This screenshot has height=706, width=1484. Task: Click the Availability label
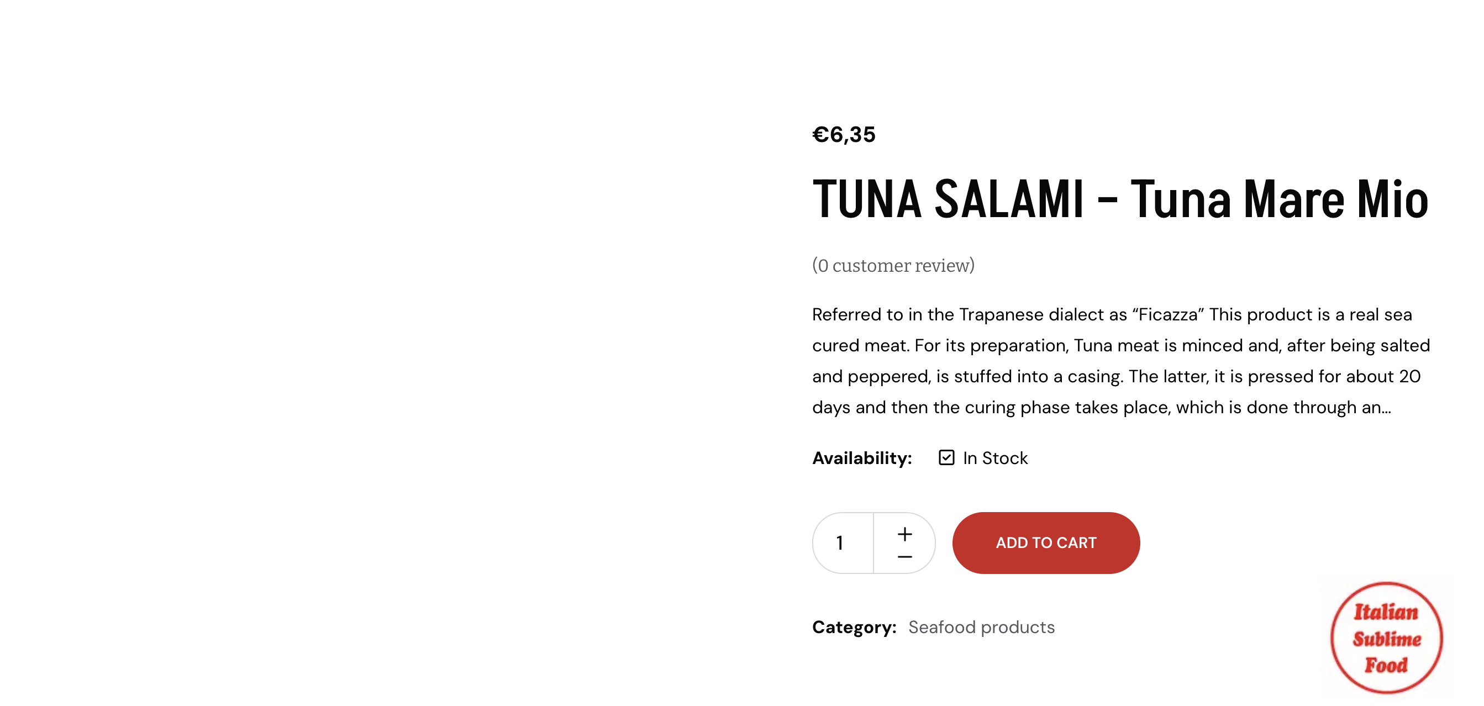(862, 458)
